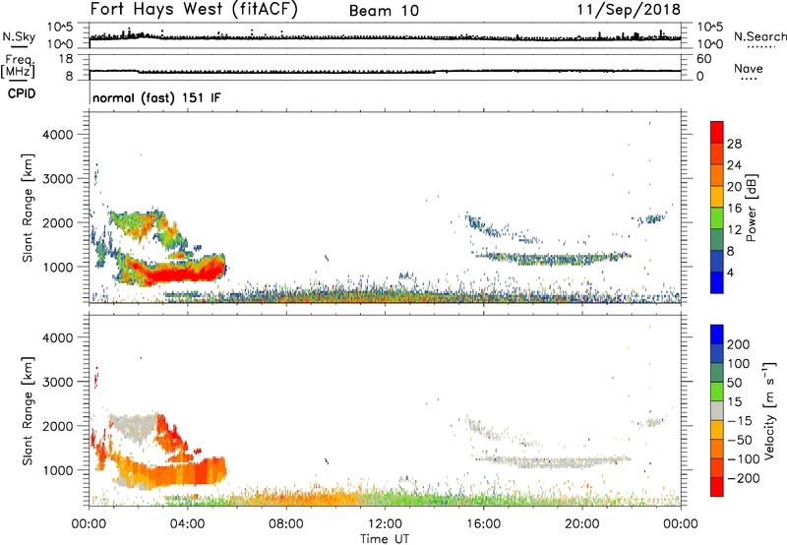Click the '12:00' time axis label
Viewport: 787px width, 545px height.
(385, 524)
